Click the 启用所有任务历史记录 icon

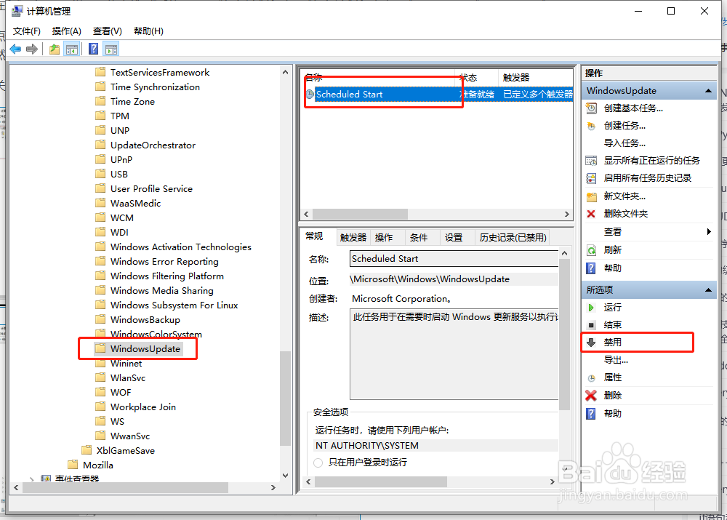[x=591, y=178]
